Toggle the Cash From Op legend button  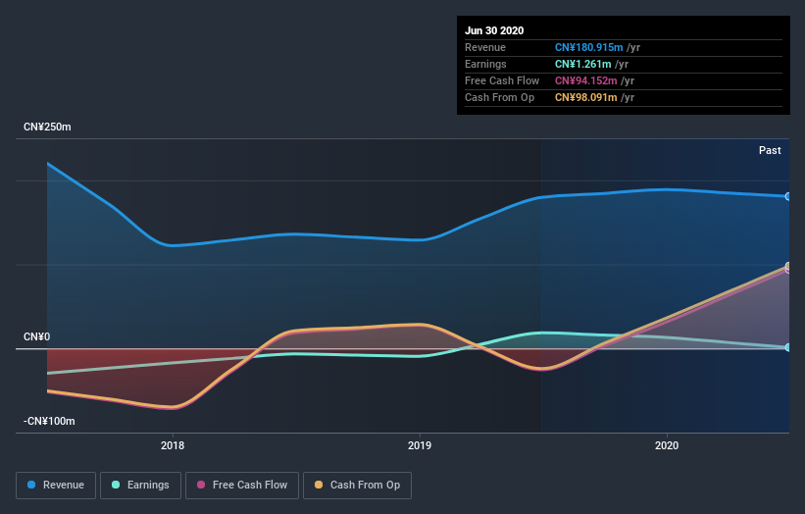(x=357, y=486)
